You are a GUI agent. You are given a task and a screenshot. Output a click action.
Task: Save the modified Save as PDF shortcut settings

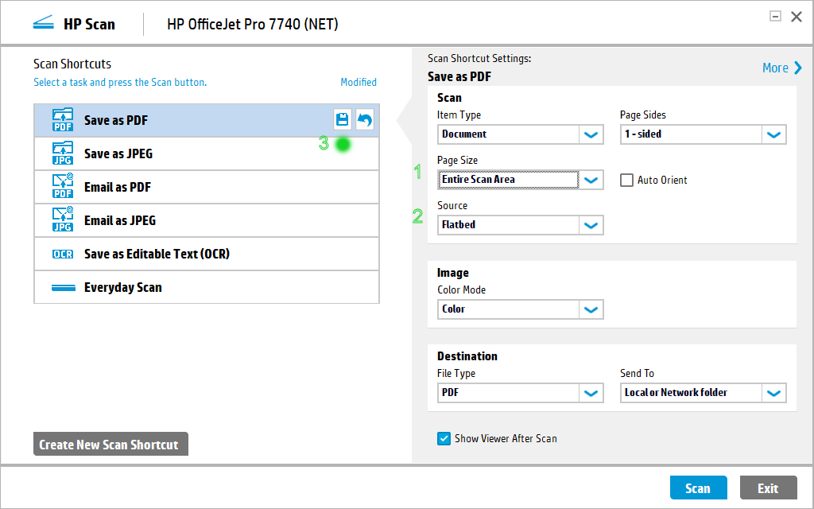(342, 119)
